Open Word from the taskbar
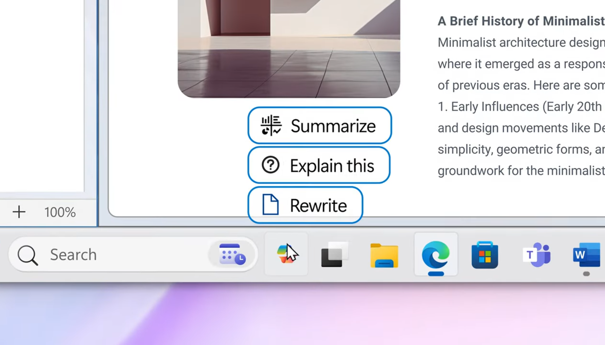 coord(586,255)
